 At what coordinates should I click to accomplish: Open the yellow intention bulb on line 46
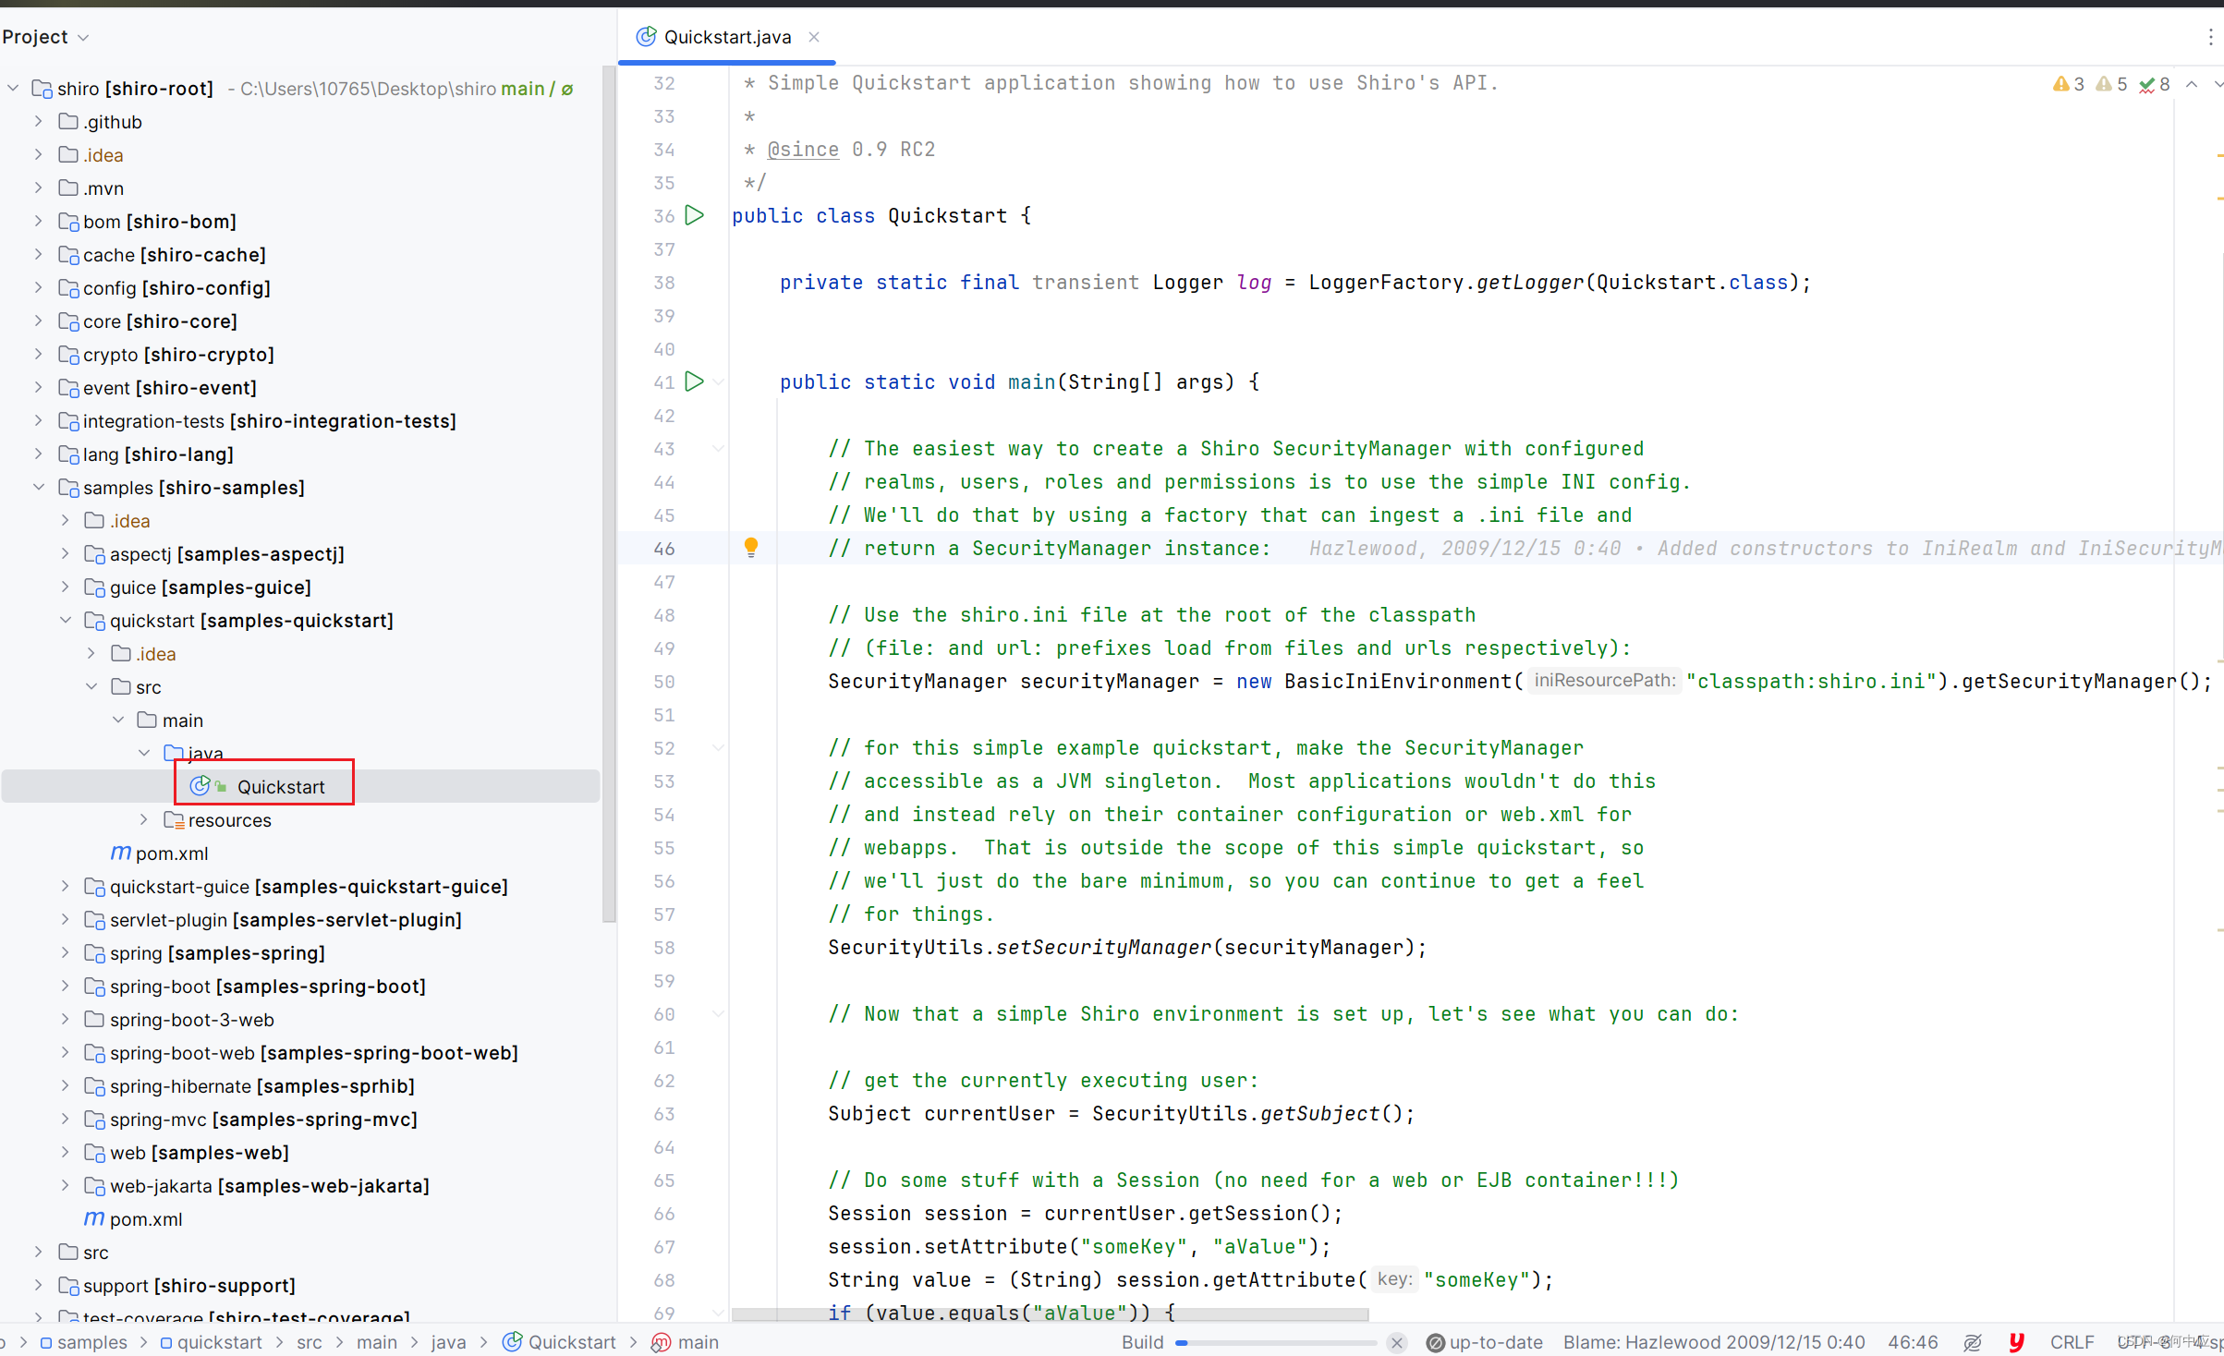(x=751, y=548)
